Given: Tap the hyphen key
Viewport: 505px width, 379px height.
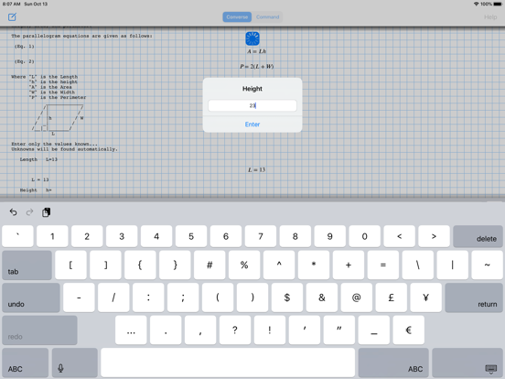Looking at the screenshot, I should [x=79, y=298].
